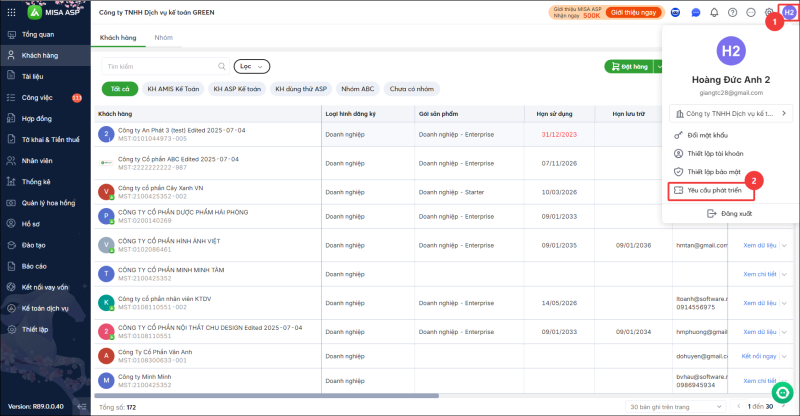Expand the 30 bản ghi trên trang selector
The width and height of the screenshot is (800, 416).
point(676,407)
